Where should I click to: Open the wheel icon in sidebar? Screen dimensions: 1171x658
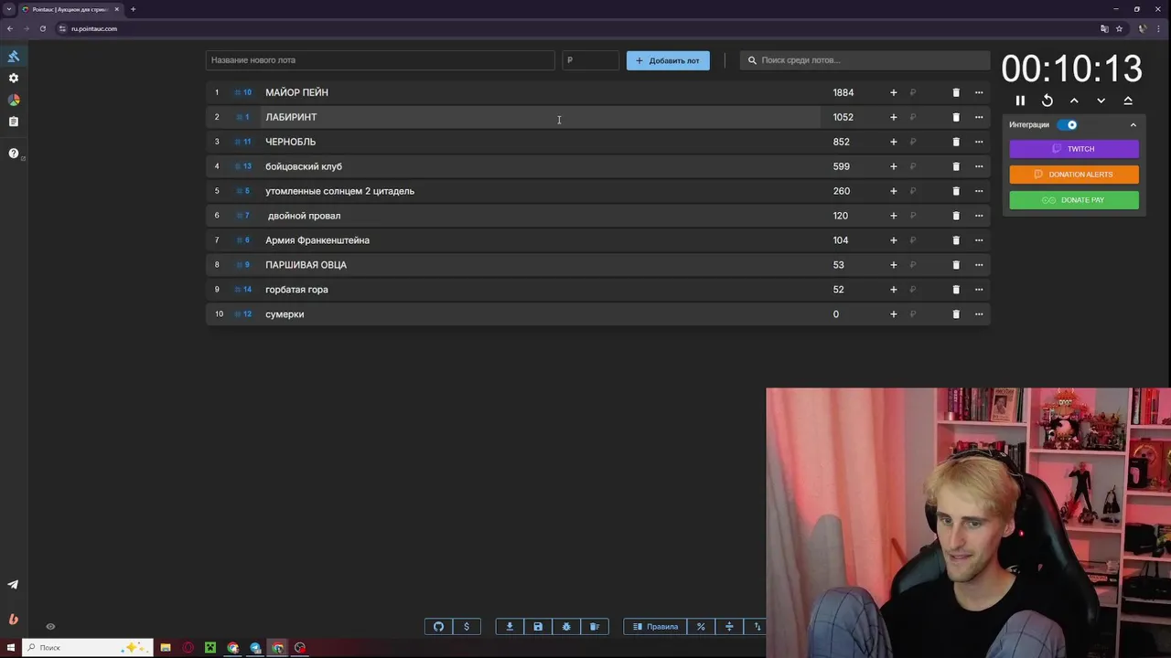tap(14, 101)
